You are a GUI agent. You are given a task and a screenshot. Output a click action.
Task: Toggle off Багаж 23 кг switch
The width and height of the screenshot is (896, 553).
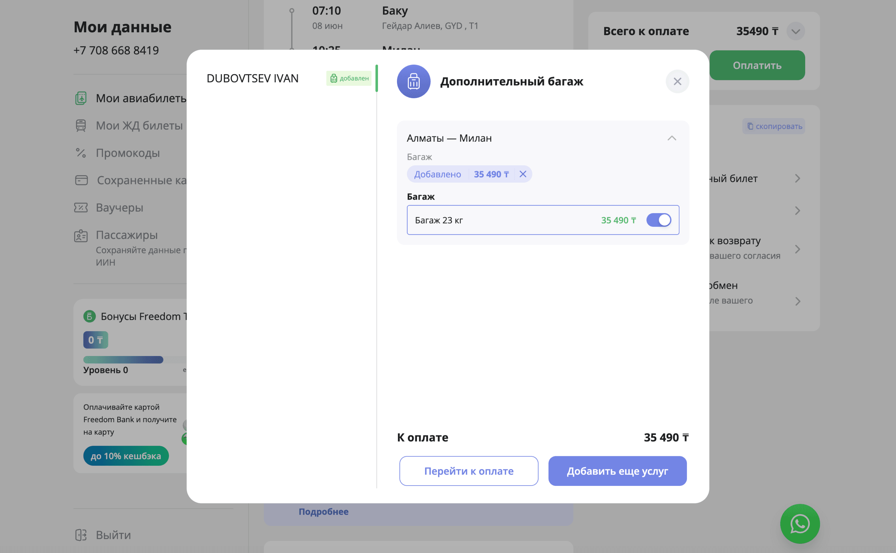pyautogui.click(x=658, y=220)
